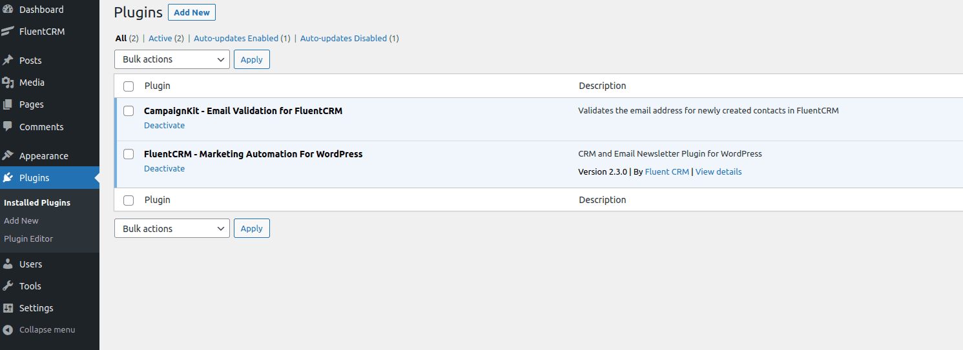Deactivate the FluentCRM plugin
This screenshot has width=963, height=350.
pyautogui.click(x=164, y=169)
